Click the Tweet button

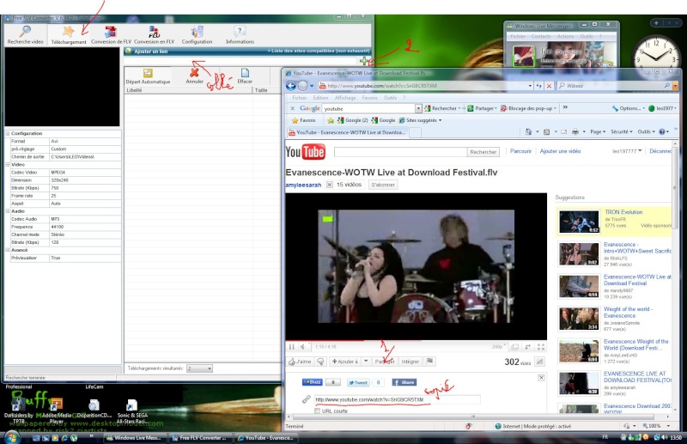pos(358,383)
